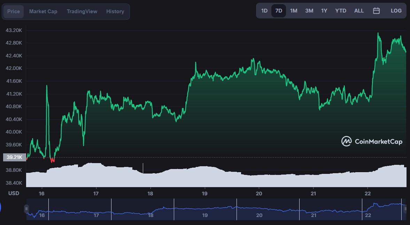The height and width of the screenshot is (225, 410).
Task: Click date 18 in the range navigator
Action: 150,215
